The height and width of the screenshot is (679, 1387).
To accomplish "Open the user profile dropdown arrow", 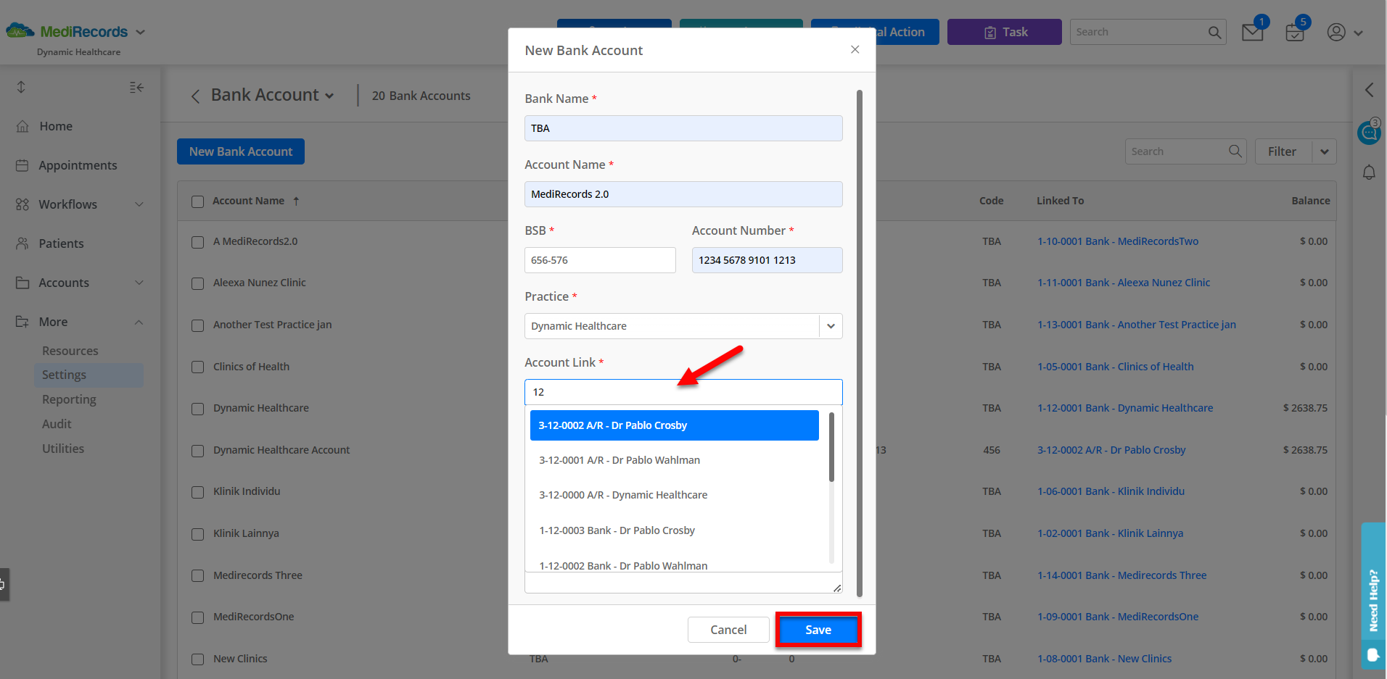I will (x=1358, y=33).
